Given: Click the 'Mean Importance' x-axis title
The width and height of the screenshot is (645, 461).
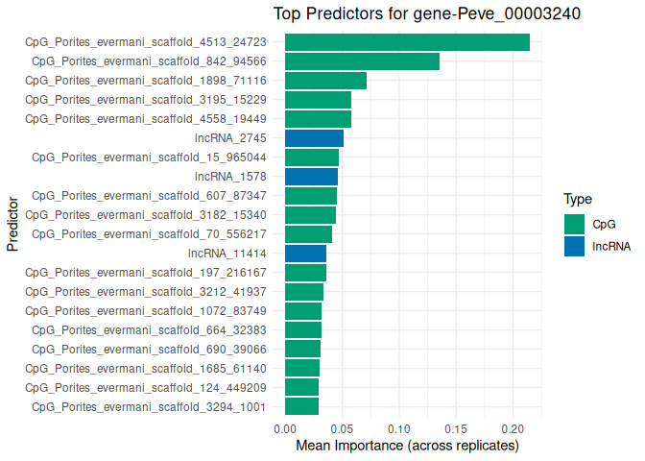Looking at the screenshot, I should (407, 446).
